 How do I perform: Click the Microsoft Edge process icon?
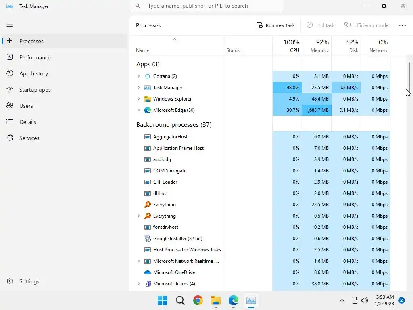click(148, 110)
